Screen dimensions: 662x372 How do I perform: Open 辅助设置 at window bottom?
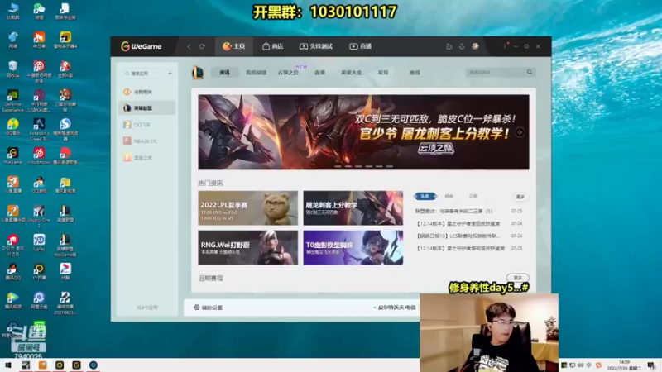209,308
